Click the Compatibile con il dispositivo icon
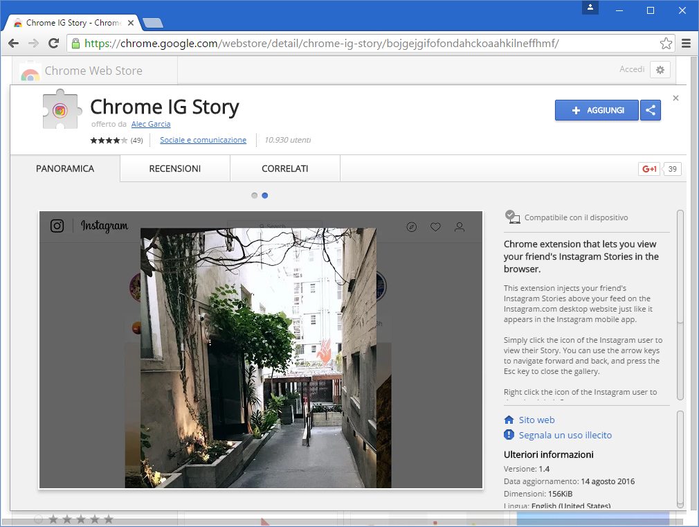Screen dimensions: 699x527 pos(512,217)
